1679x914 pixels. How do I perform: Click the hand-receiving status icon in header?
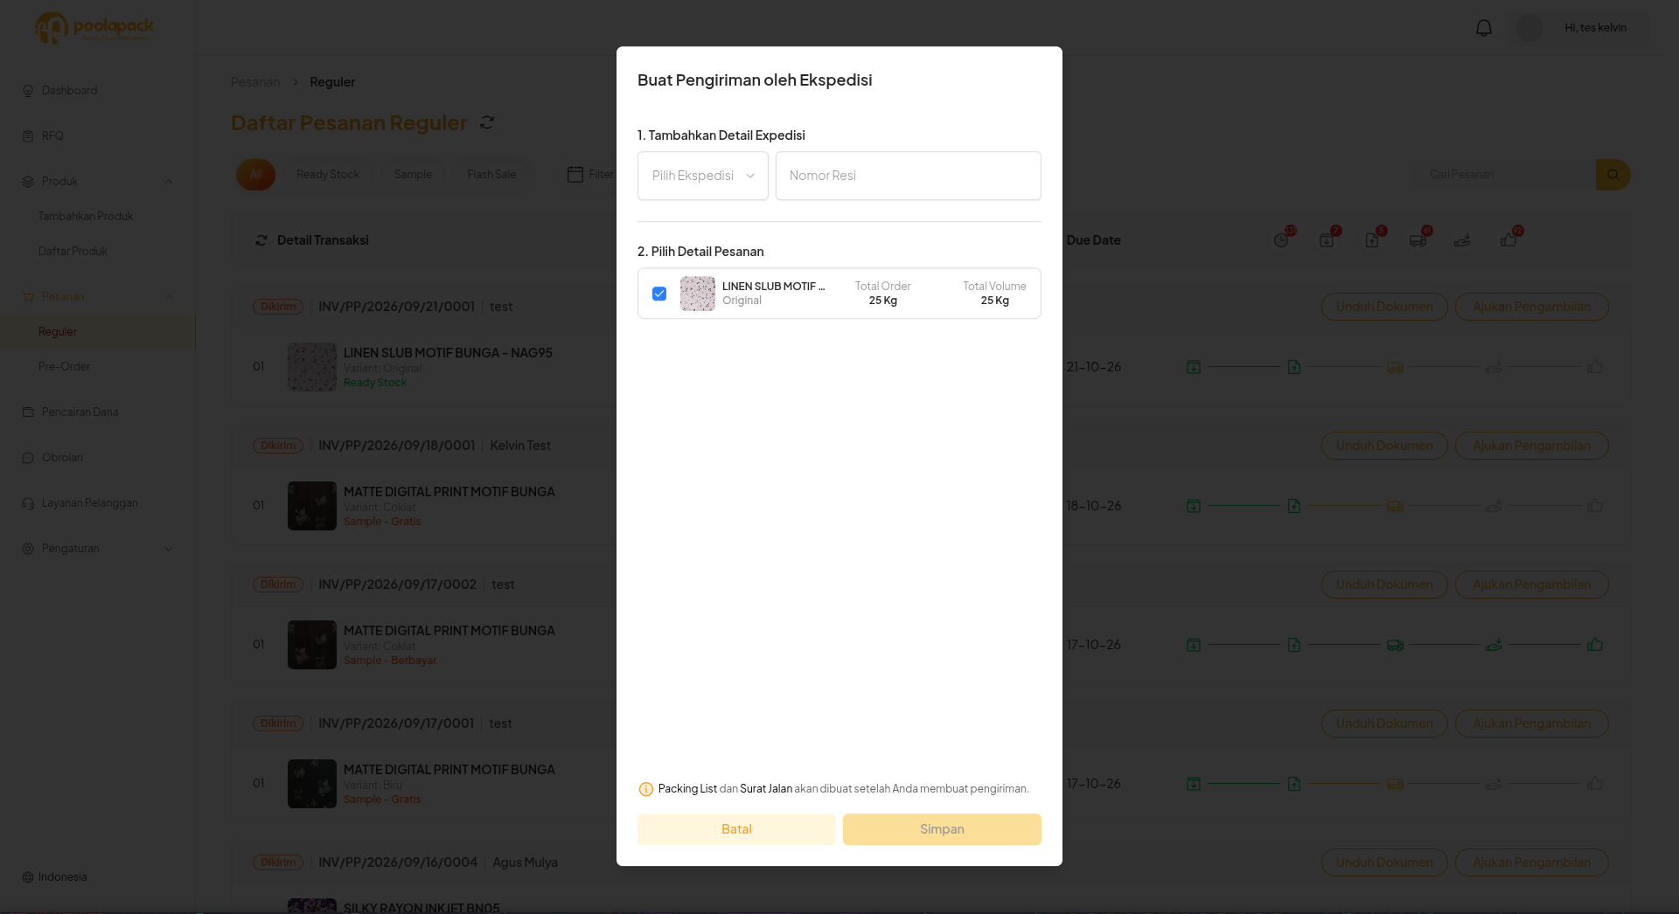coord(1463,240)
